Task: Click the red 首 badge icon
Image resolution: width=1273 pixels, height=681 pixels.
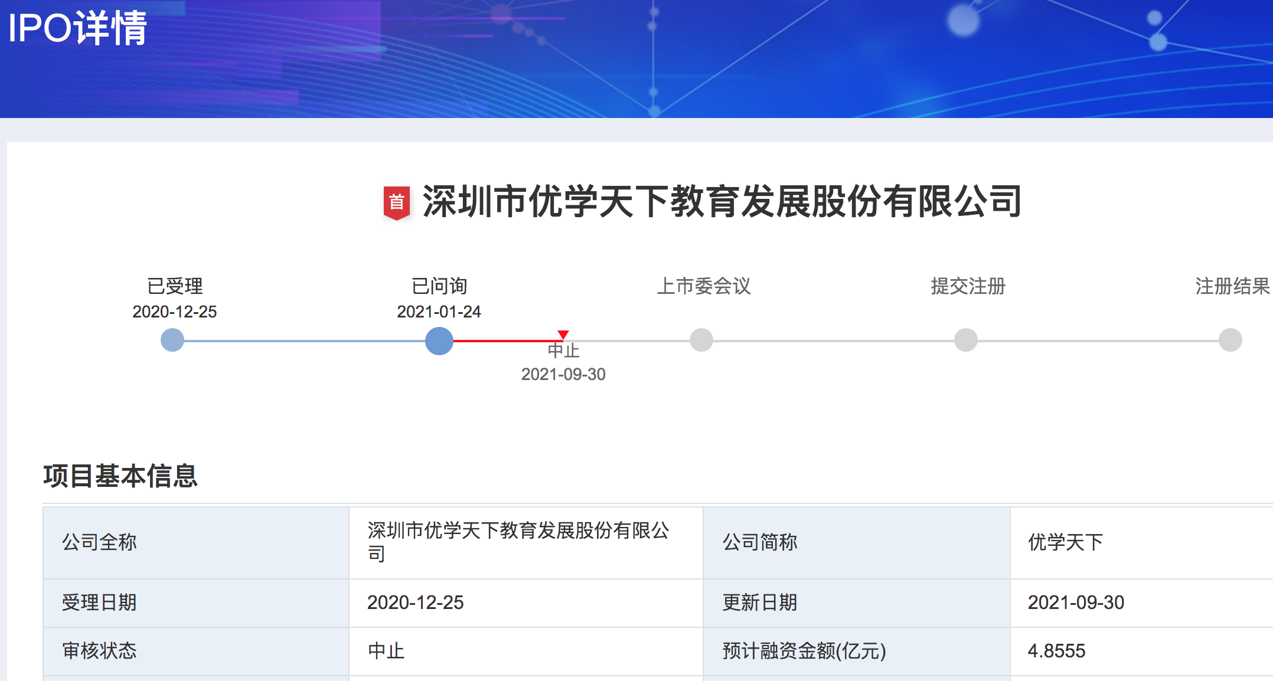Action: click(x=397, y=202)
